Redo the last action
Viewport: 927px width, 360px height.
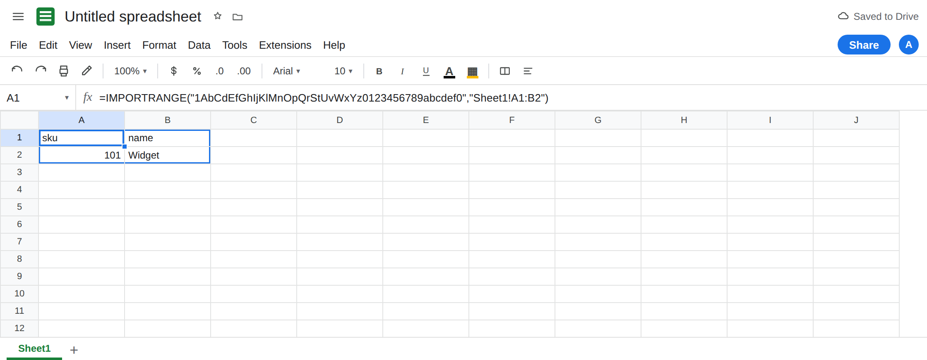(x=41, y=71)
